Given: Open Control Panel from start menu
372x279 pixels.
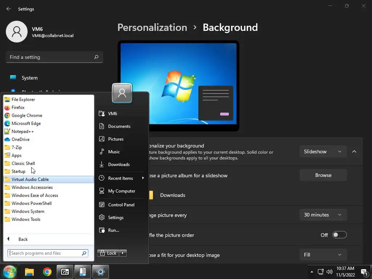Looking at the screenshot, I should click(121, 205).
